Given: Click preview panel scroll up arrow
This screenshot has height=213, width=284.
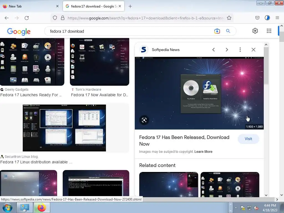Looking at the screenshot, I should tap(266, 45).
